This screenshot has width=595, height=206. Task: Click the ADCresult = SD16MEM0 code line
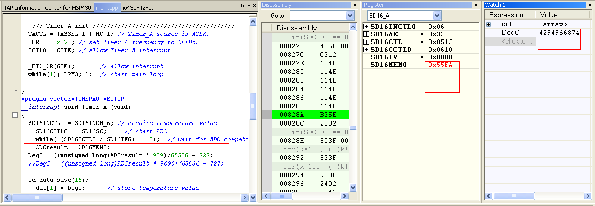[x=73, y=147]
